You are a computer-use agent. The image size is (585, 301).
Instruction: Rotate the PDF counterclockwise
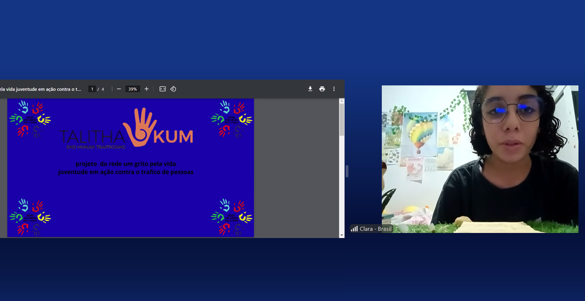click(x=173, y=89)
